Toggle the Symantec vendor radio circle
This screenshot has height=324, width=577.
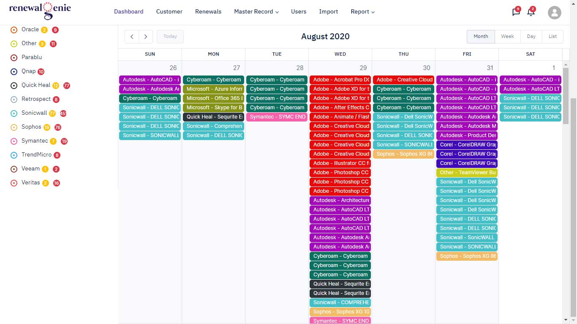coord(14,141)
